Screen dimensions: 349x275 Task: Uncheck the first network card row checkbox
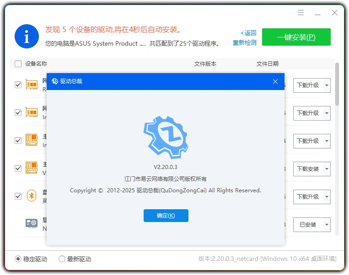click(x=18, y=85)
